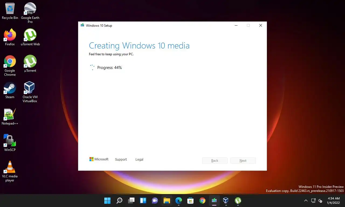Click the Back button in Setup

tap(215, 161)
